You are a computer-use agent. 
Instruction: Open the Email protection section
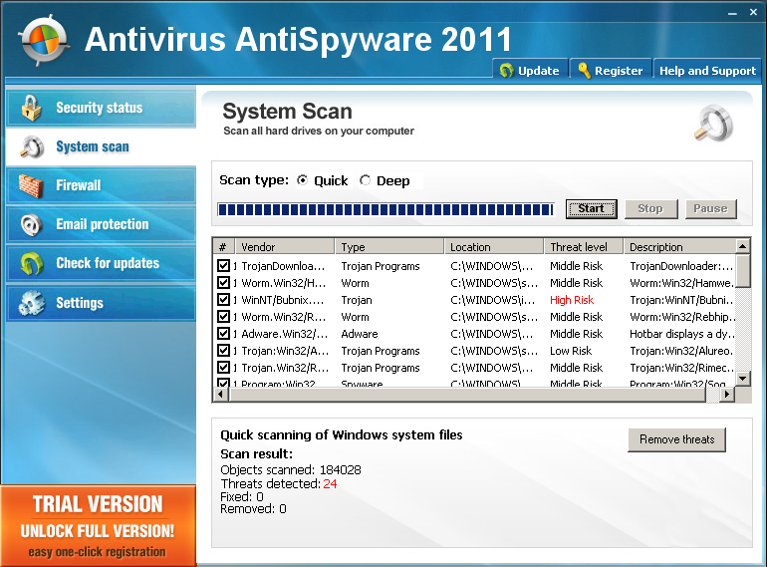pyautogui.click(x=101, y=224)
